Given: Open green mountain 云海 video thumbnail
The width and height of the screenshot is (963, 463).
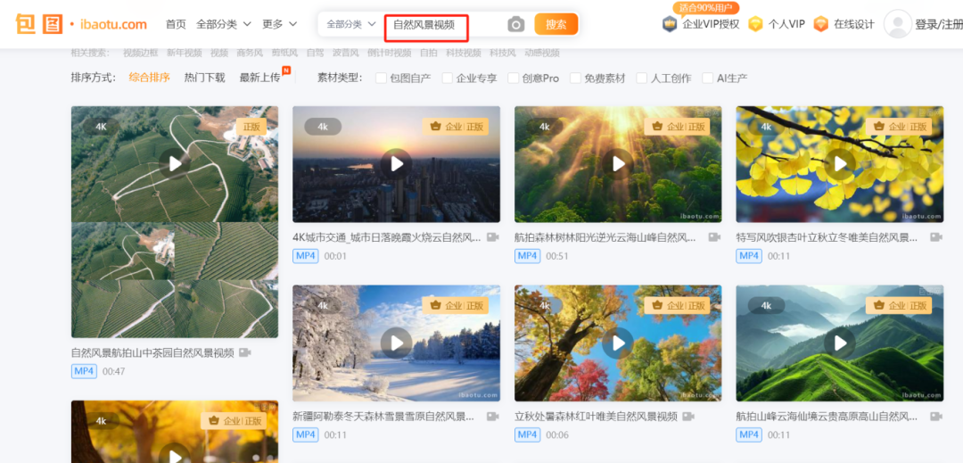Looking at the screenshot, I should tap(840, 343).
